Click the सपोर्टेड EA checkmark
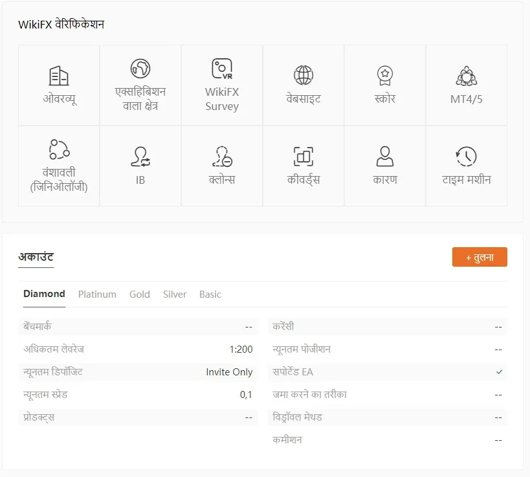530x477 pixels. click(x=499, y=372)
